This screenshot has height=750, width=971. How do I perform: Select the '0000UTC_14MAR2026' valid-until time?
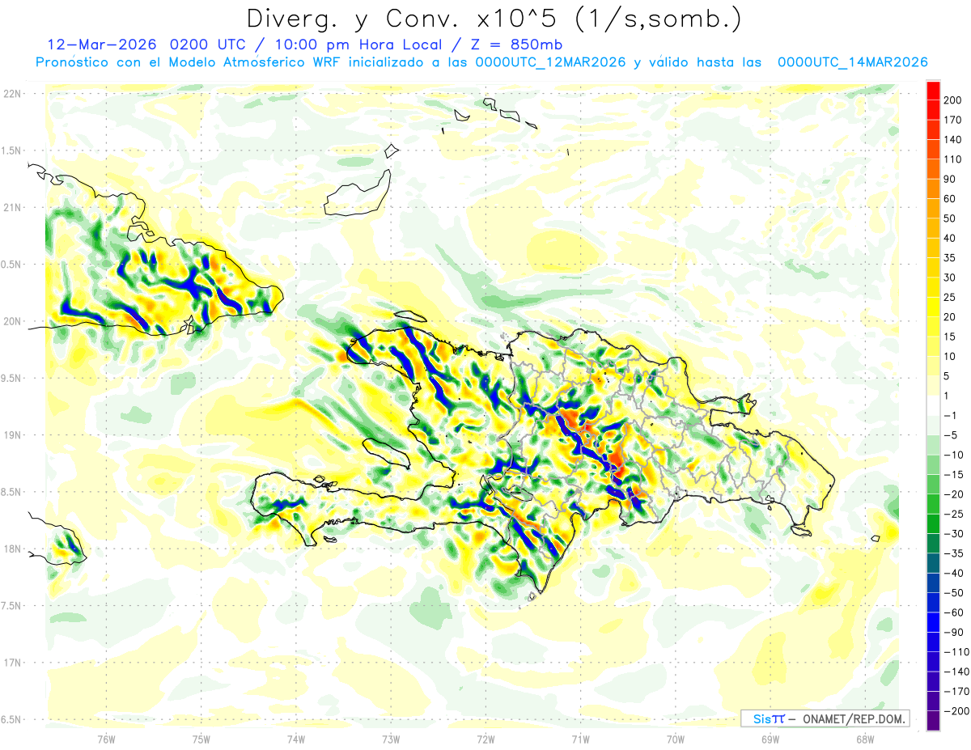coord(852,62)
